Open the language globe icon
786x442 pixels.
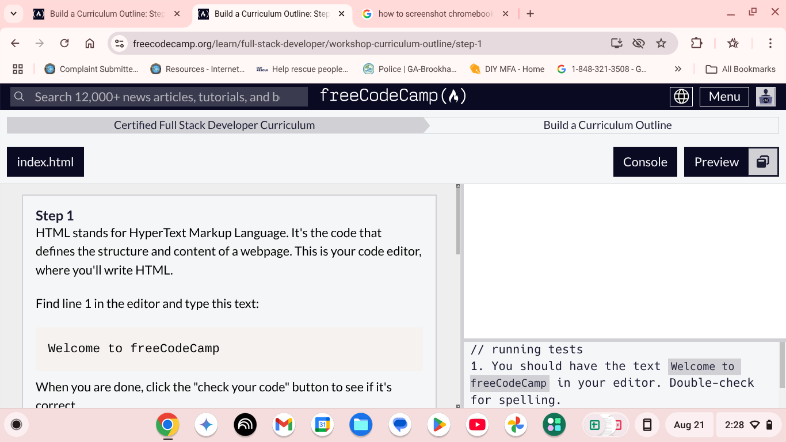point(681,96)
